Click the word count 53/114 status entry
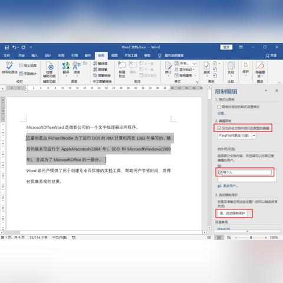Screen dimensions: 283x283 [38, 238]
